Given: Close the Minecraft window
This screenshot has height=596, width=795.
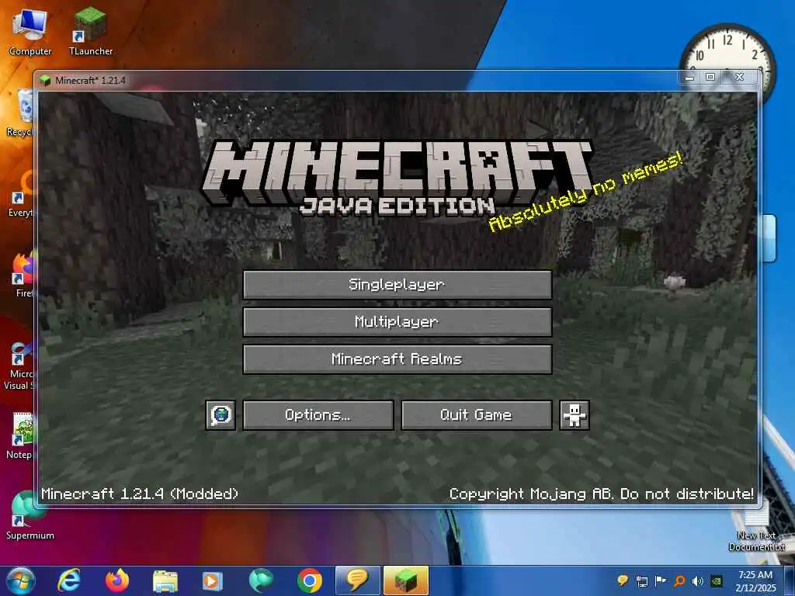Looking at the screenshot, I should 740,77.
